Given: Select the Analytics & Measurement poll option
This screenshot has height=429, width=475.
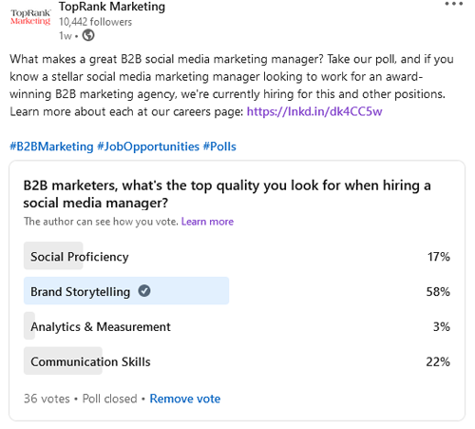Looking at the screenshot, I should (x=237, y=326).
